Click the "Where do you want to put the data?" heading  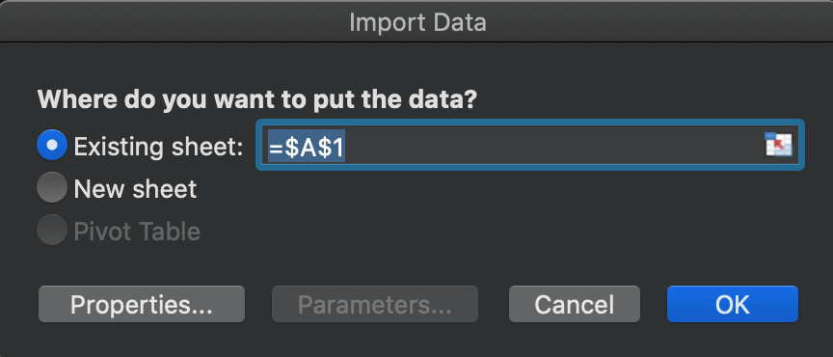tap(257, 100)
